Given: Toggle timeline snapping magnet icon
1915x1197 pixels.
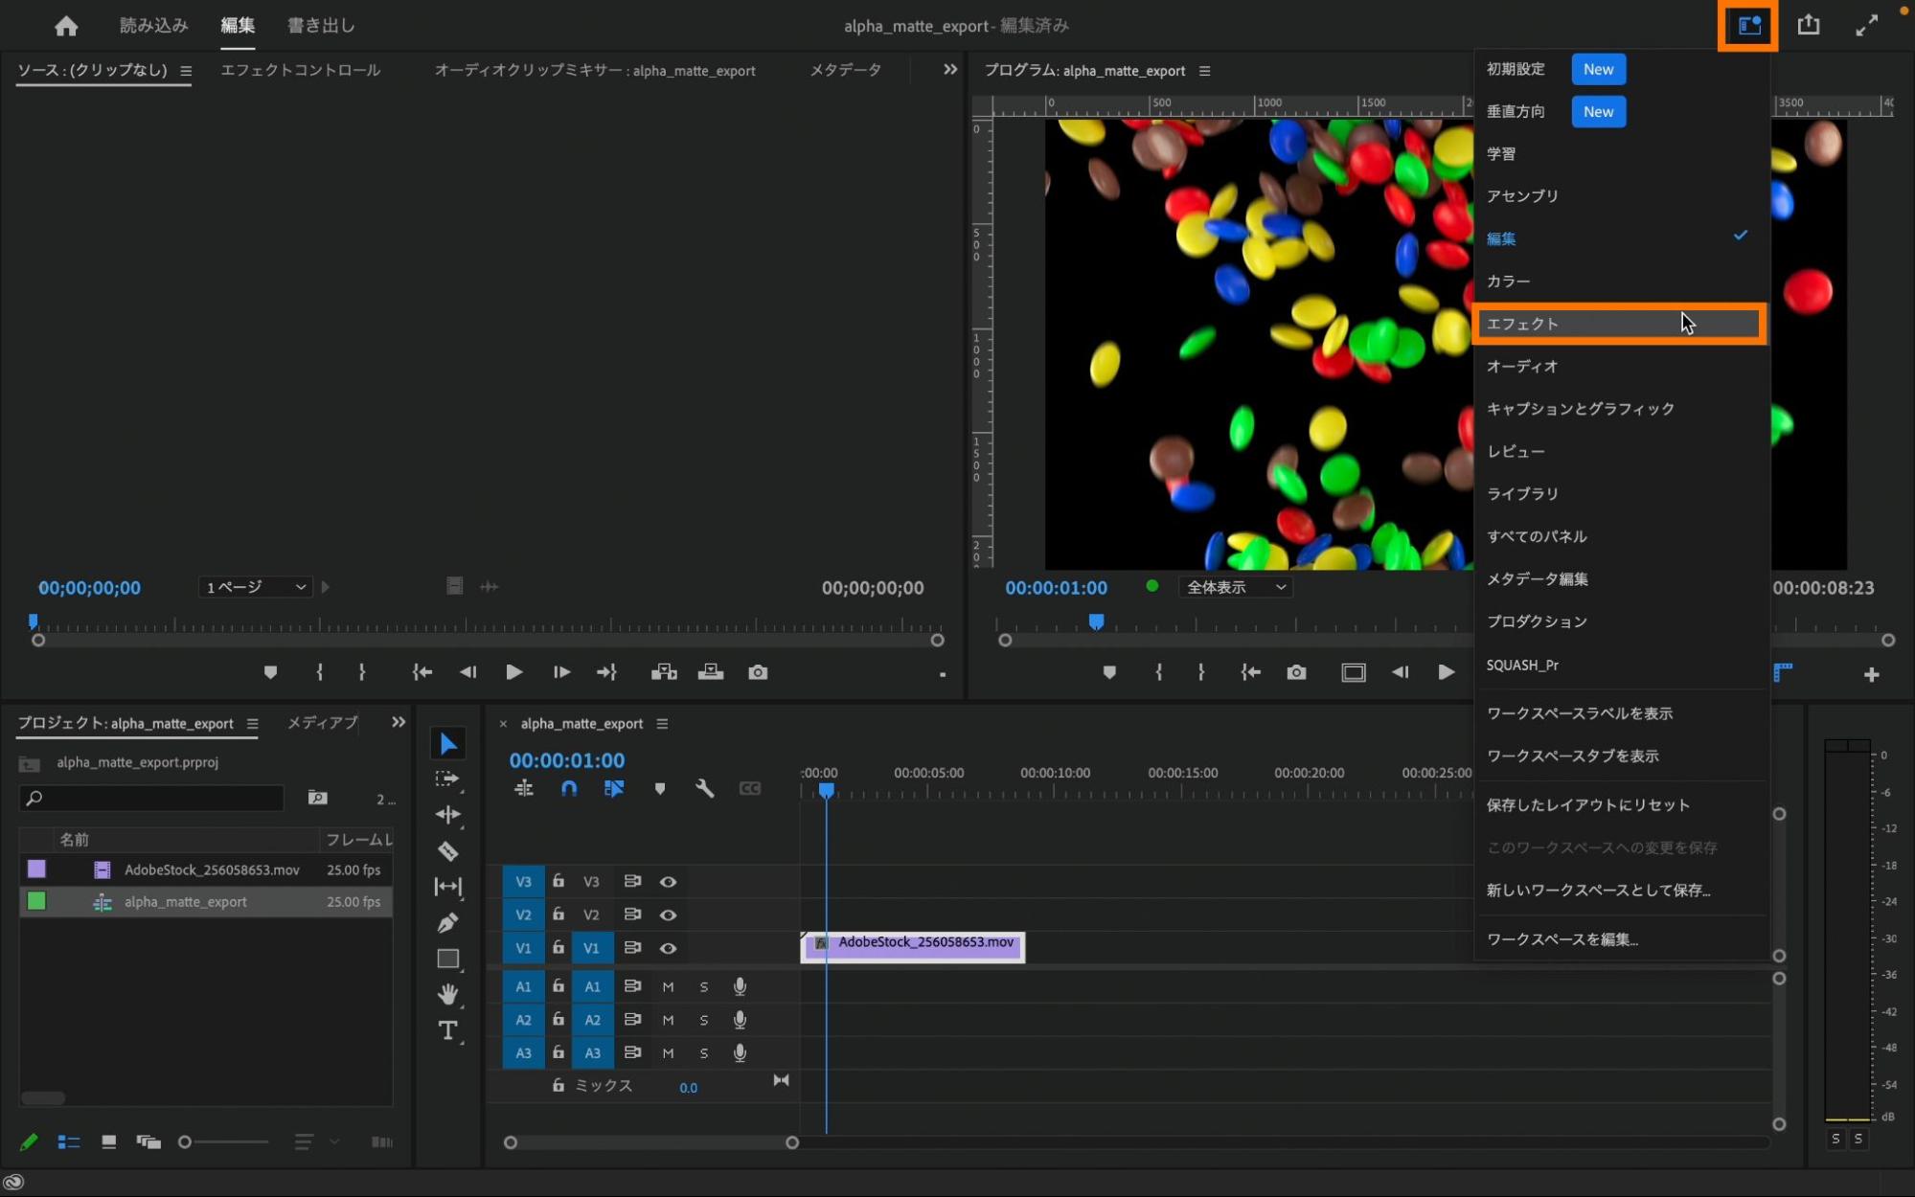Looking at the screenshot, I should pyautogui.click(x=569, y=788).
